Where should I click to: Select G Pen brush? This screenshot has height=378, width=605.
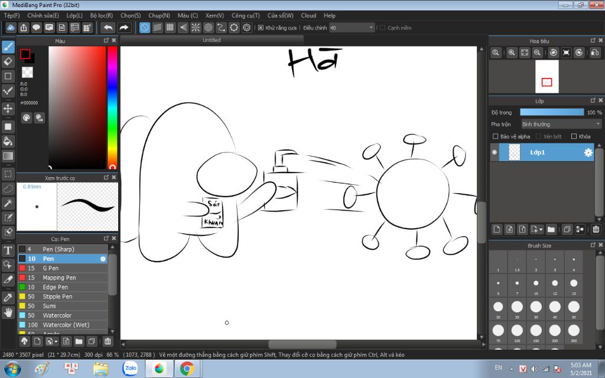click(x=63, y=268)
